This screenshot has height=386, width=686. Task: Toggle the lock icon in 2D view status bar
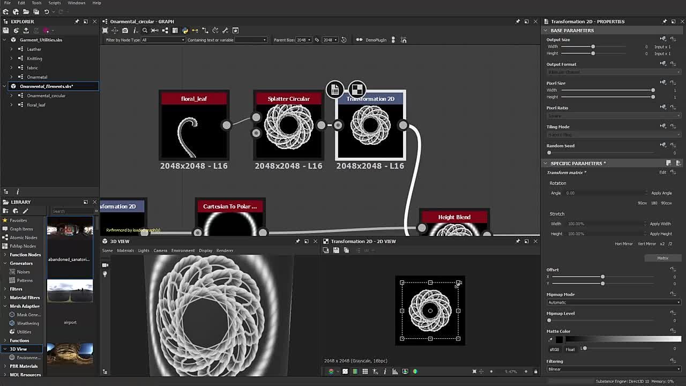tap(535, 371)
